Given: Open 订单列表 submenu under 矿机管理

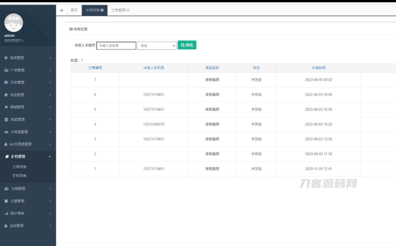Looking at the screenshot, I should 19,167.
